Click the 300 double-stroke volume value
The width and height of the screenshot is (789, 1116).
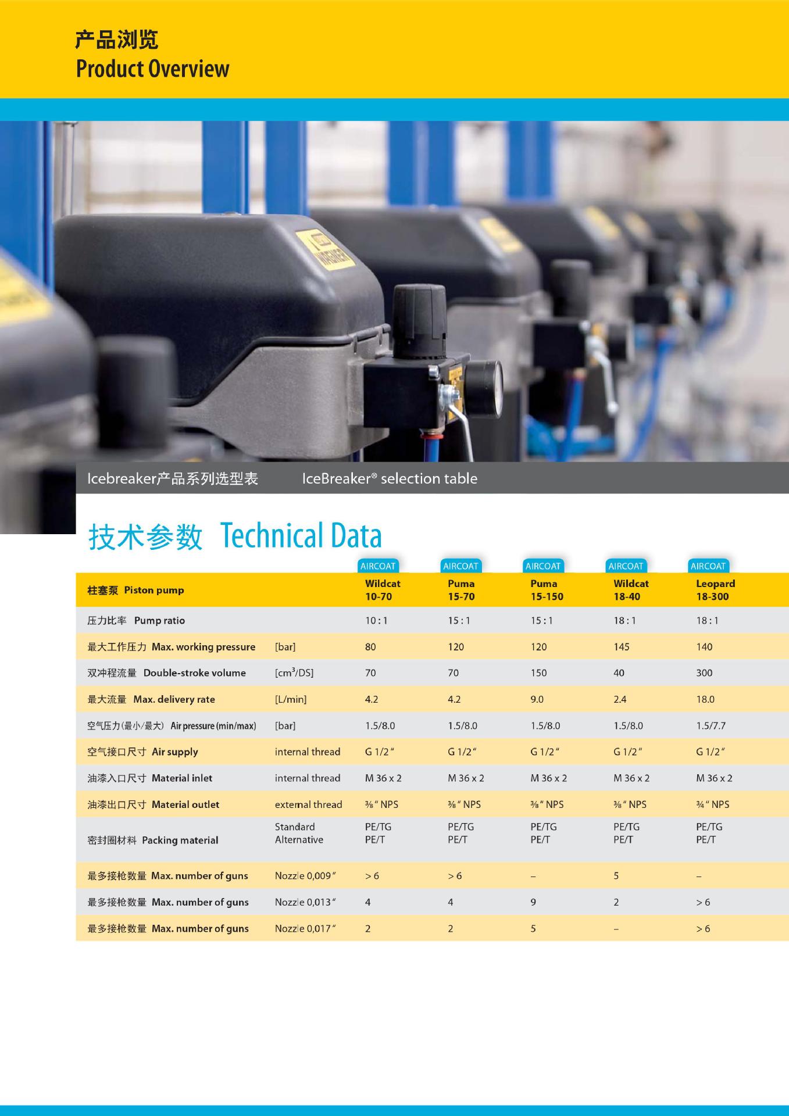tap(704, 673)
